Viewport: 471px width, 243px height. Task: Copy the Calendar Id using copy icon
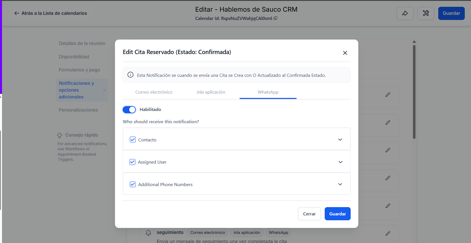tap(275, 18)
